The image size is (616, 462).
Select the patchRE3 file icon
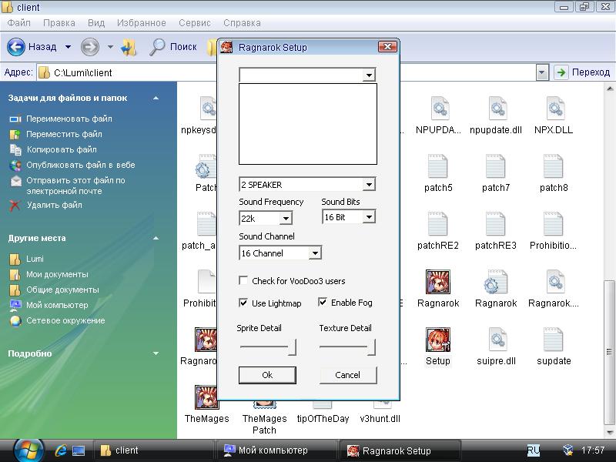[495, 223]
